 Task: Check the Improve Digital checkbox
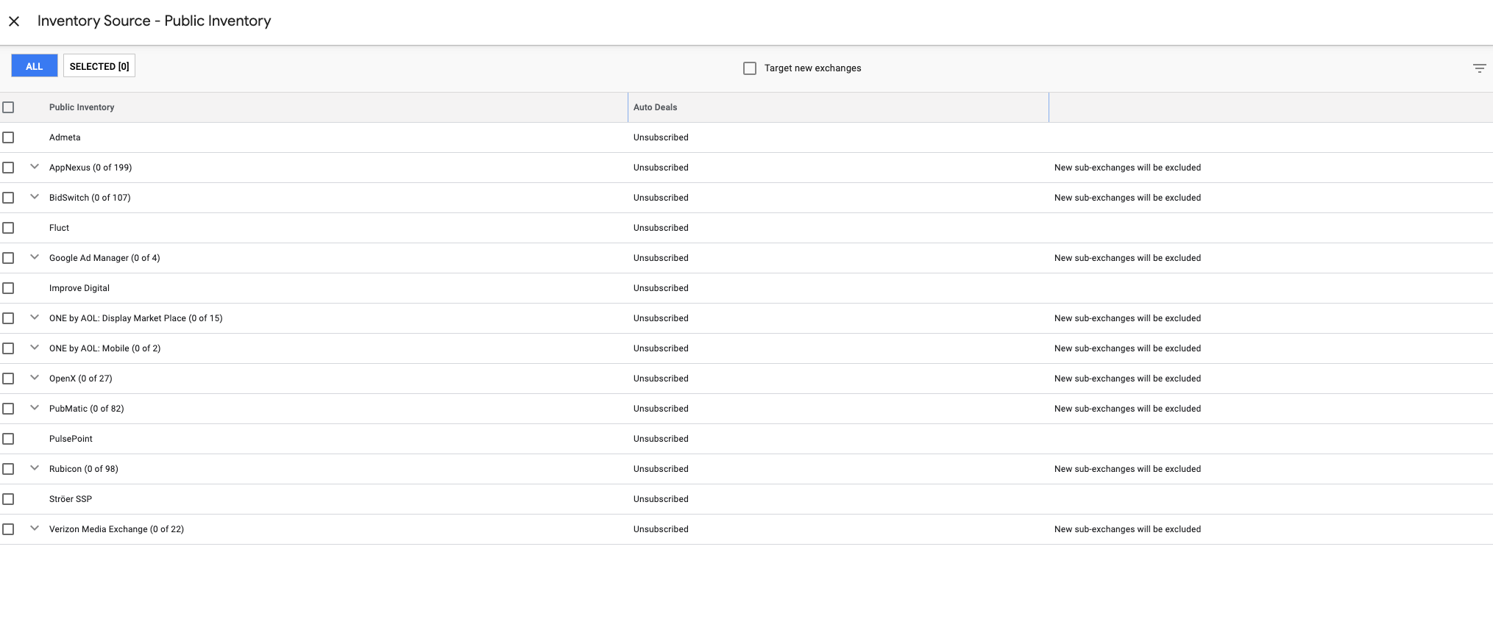8,288
